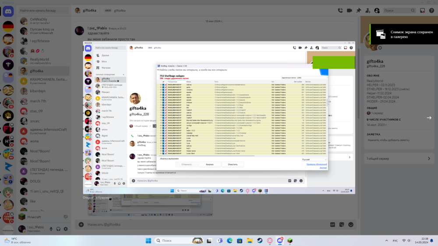Show hidden system tray icons
Screen dimensions: 438x246
click(x=387, y=240)
